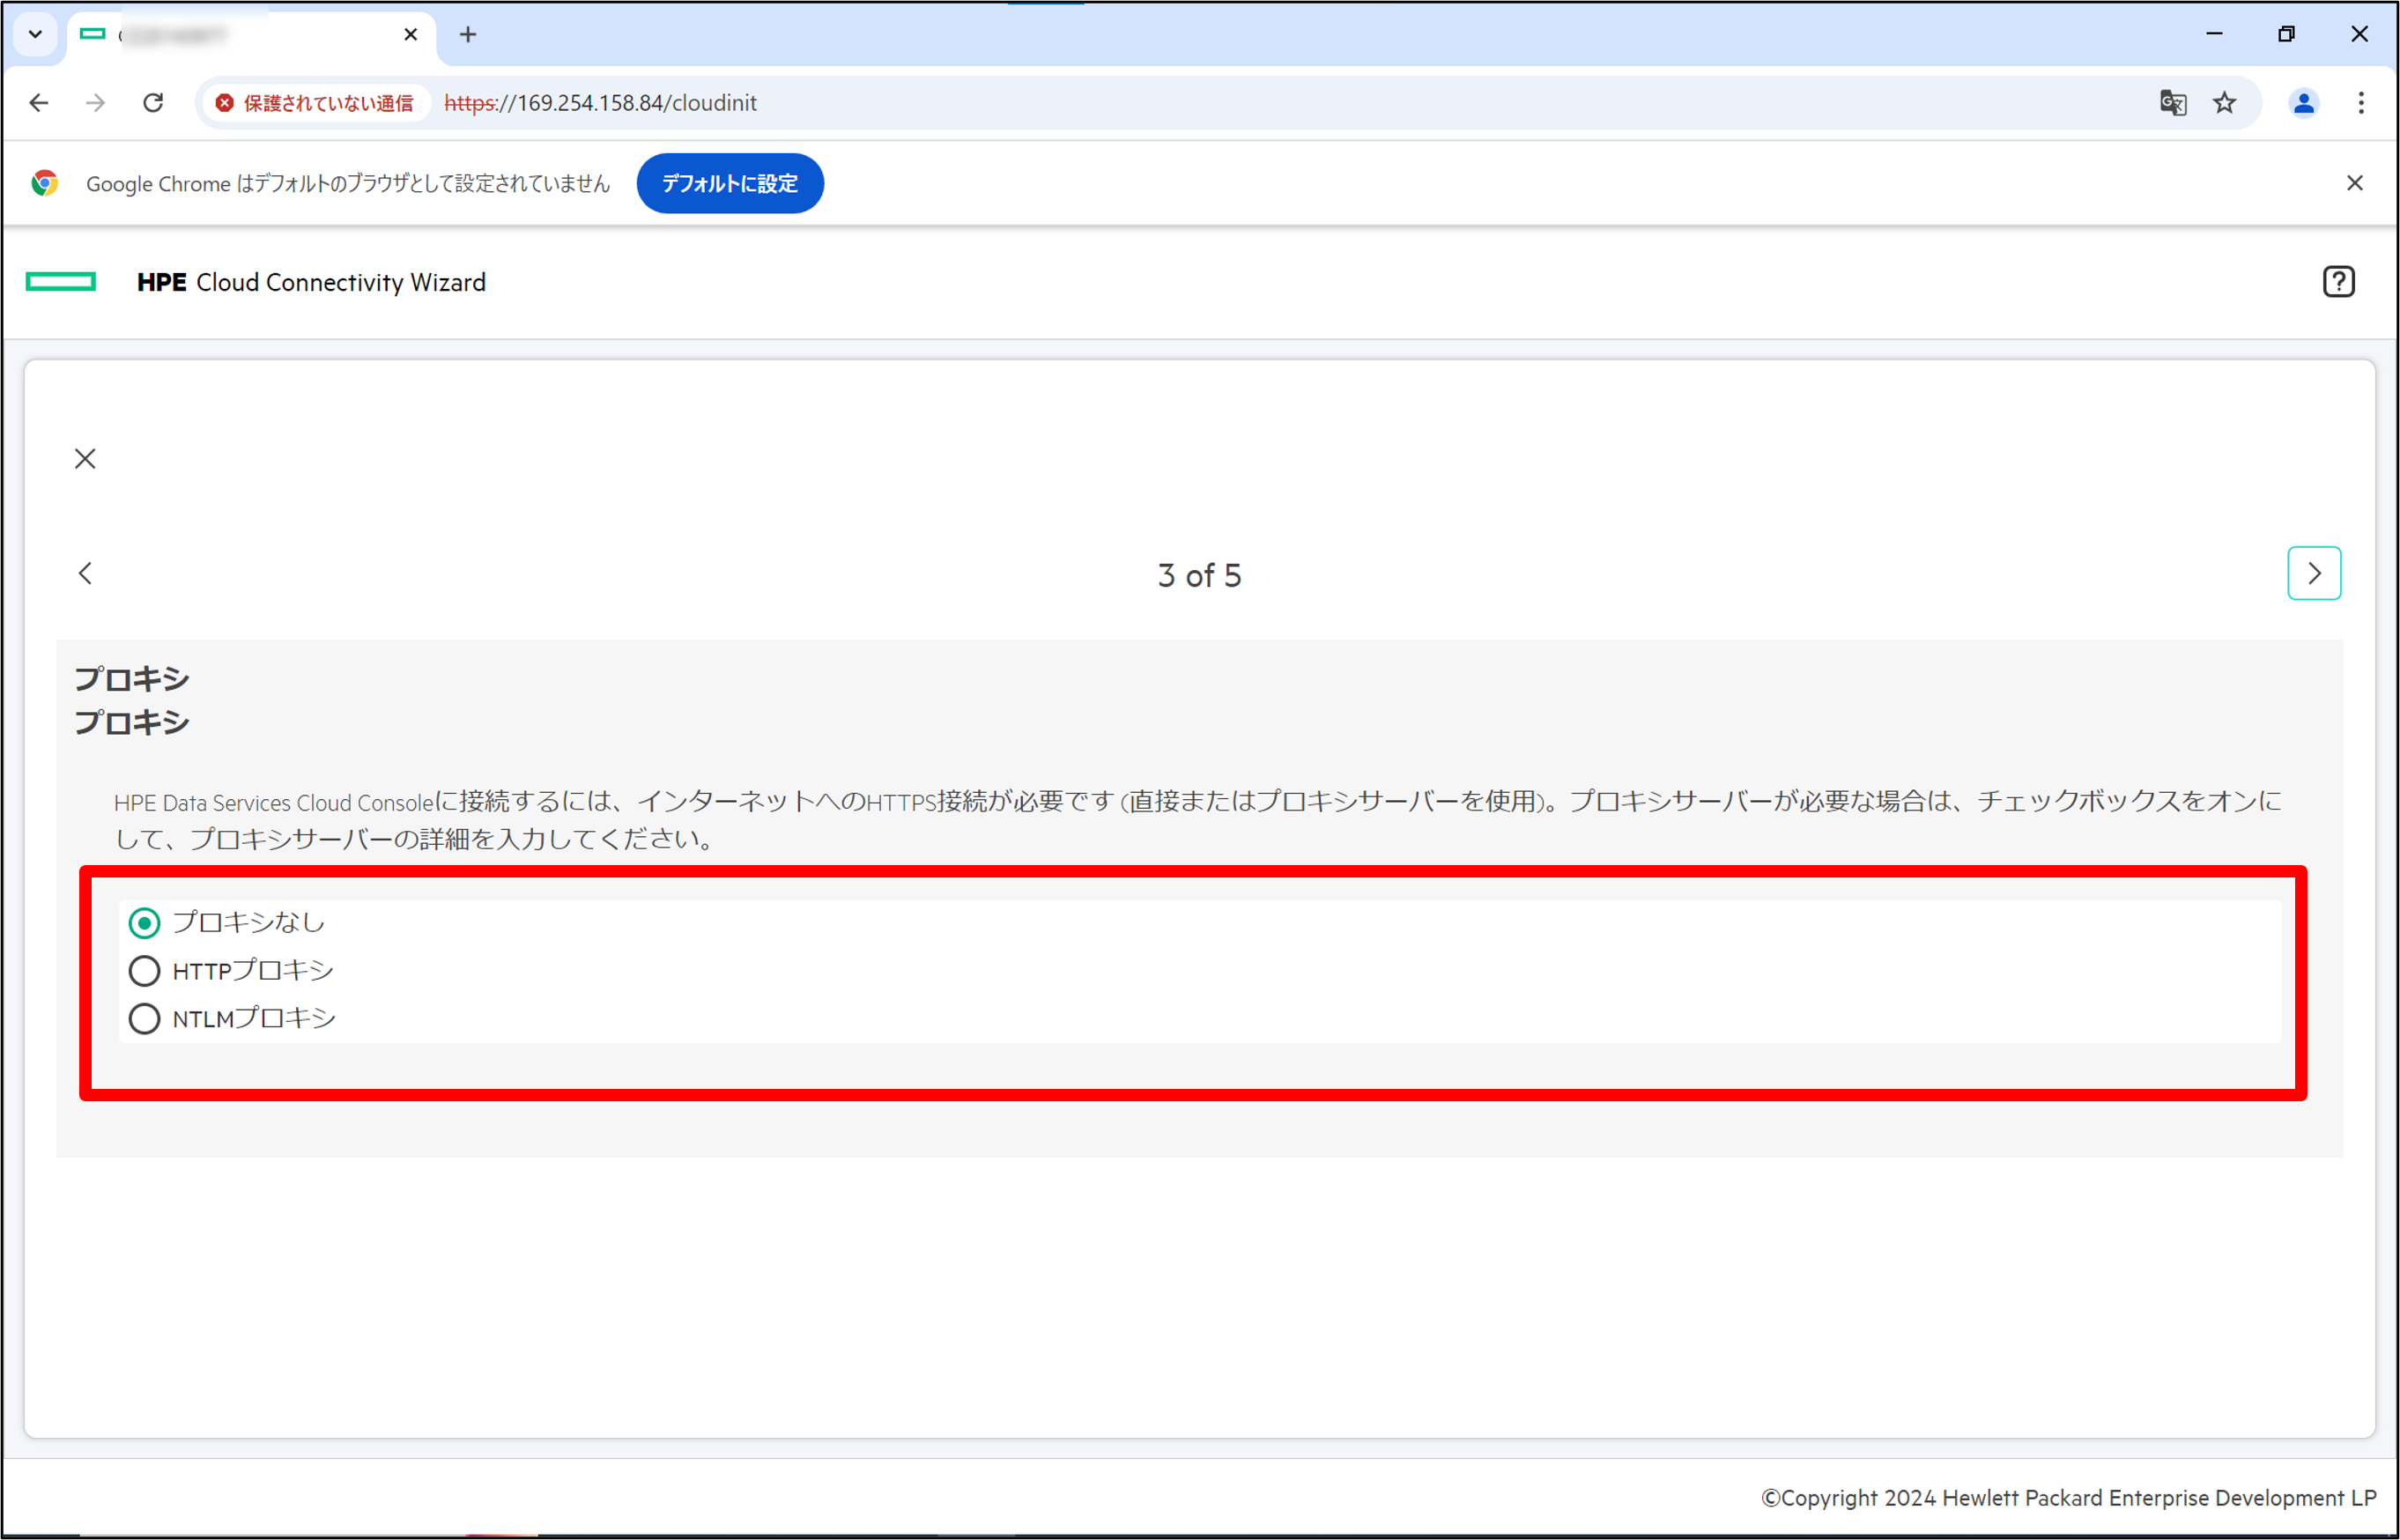
Task: Go back to previous wizard step chevron
Action: point(86,573)
